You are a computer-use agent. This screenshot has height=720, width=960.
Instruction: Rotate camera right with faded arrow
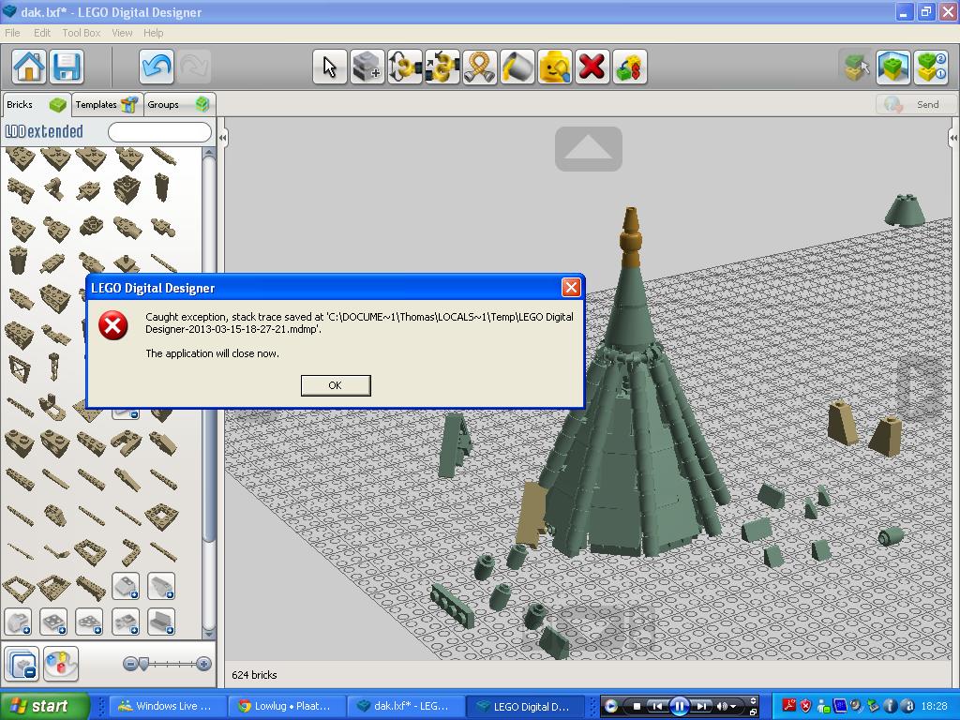921,388
